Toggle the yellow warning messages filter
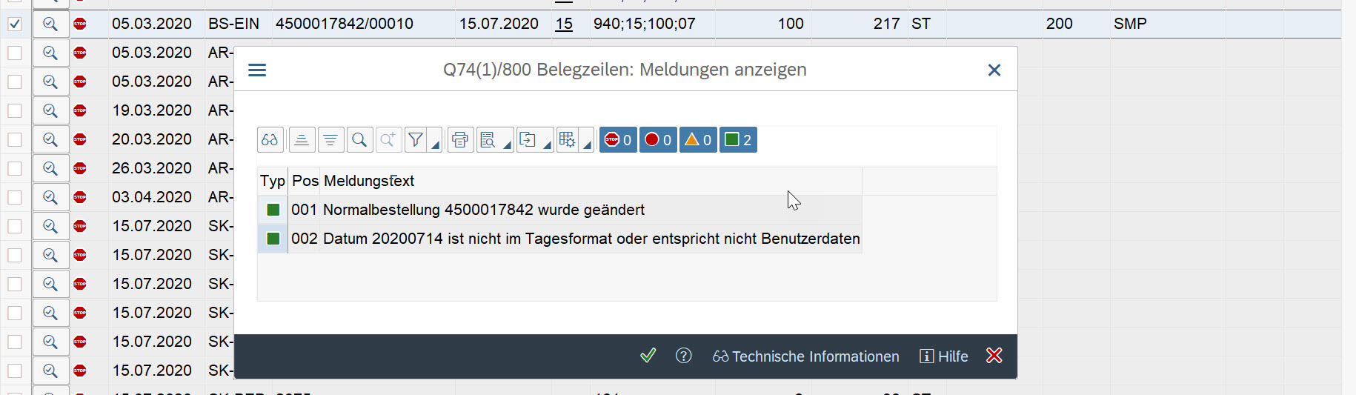 (698, 140)
